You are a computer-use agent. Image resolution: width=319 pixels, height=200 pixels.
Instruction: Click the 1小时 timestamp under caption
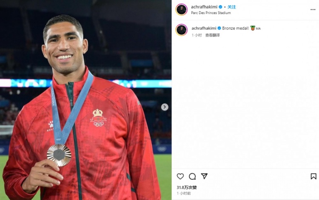(197, 35)
